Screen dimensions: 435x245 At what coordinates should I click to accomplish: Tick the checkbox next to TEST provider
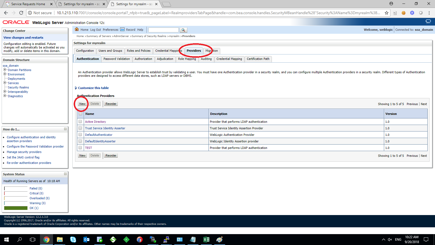click(x=80, y=148)
